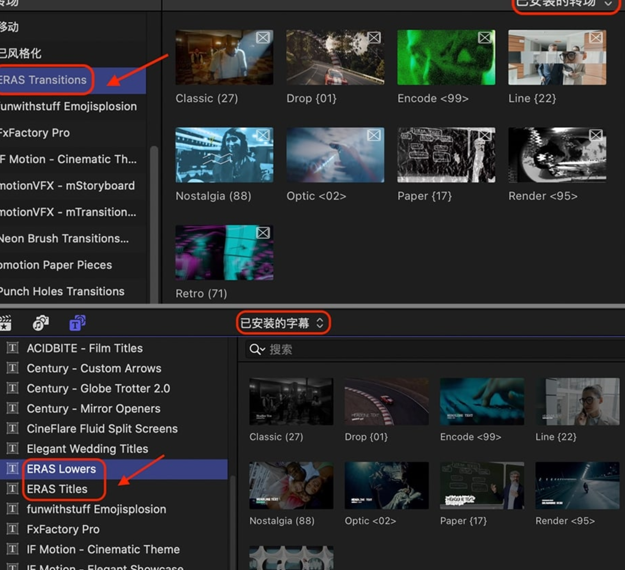
Task: Select the Line {22} lower-third title thumbnail
Action: 577,402
